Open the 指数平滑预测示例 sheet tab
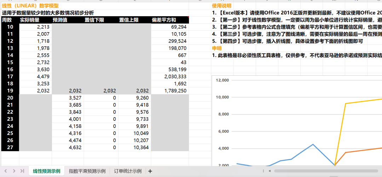 (x=87, y=171)
